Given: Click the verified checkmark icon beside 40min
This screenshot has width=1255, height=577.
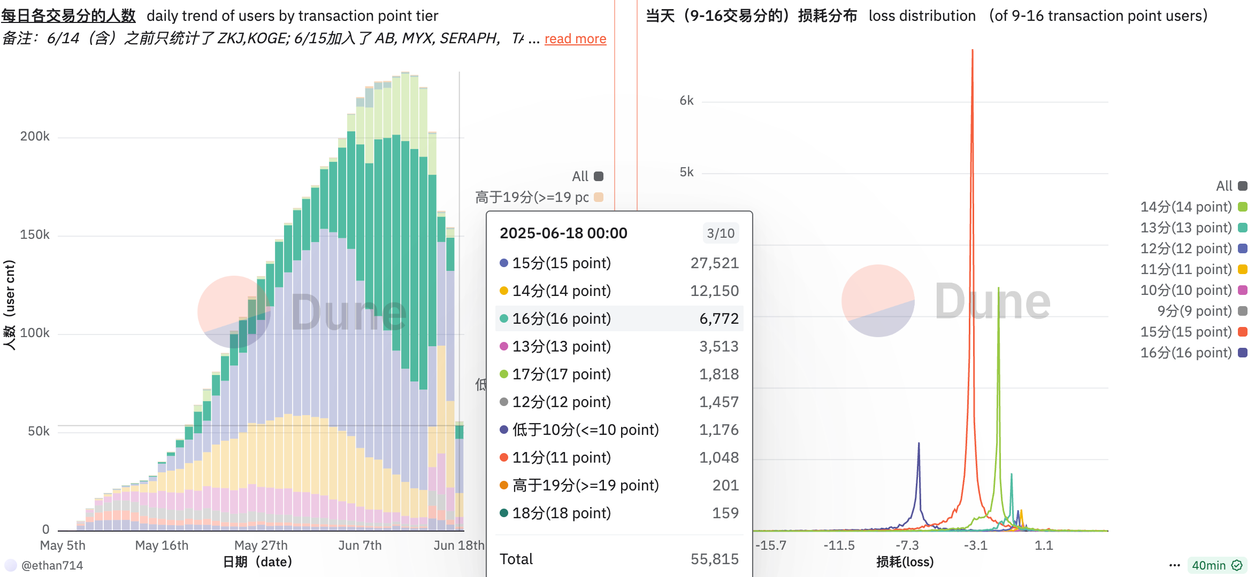Looking at the screenshot, I should [1236, 564].
